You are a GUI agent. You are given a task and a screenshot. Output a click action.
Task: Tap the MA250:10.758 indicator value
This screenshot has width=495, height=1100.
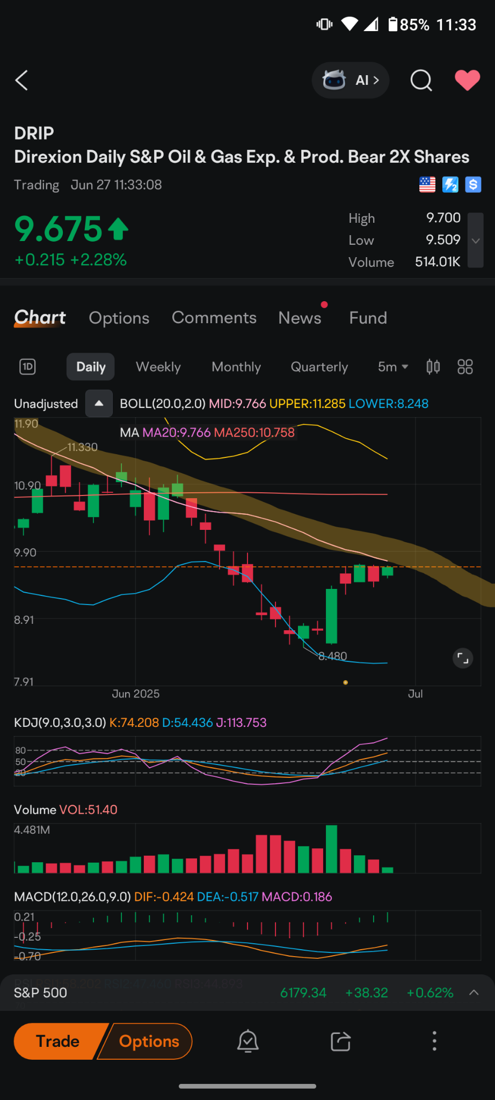click(x=254, y=432)
